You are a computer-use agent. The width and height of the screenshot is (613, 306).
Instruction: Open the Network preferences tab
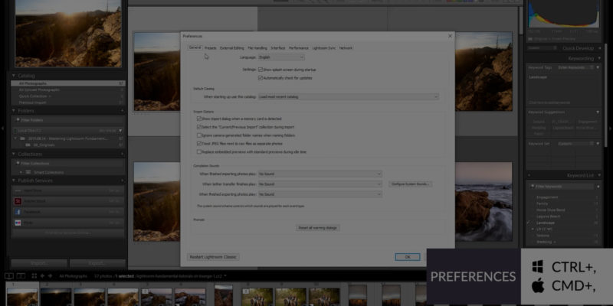(346, 48)
